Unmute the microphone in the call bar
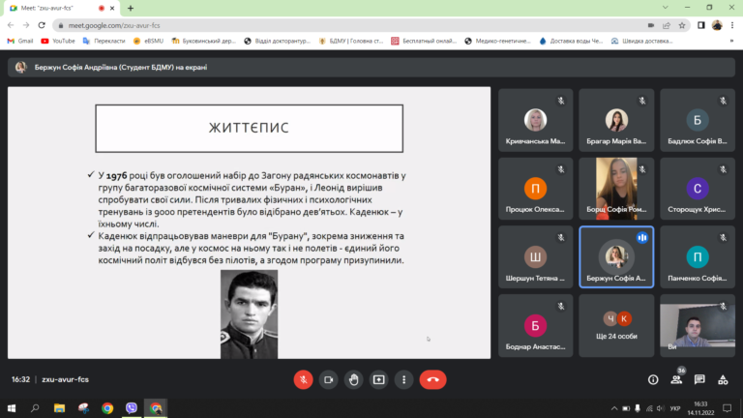 point(303,379)
